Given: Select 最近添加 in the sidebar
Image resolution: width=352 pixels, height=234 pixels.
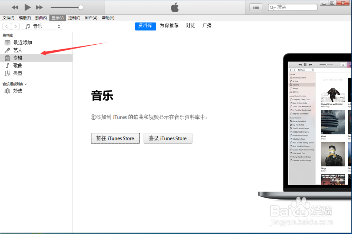Looking at the screenshot, I should [x=36, y=43].
